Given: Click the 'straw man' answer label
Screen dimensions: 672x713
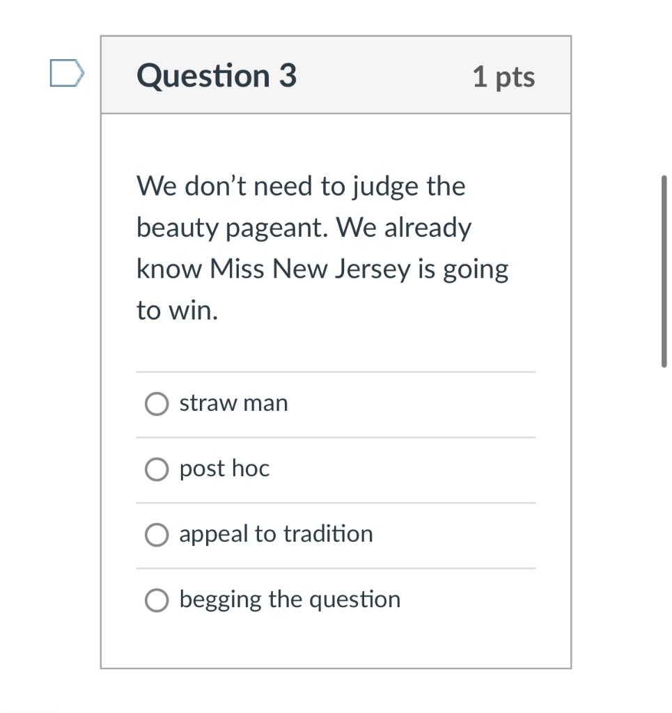Looking at the screenshot, I should point(233,403).
